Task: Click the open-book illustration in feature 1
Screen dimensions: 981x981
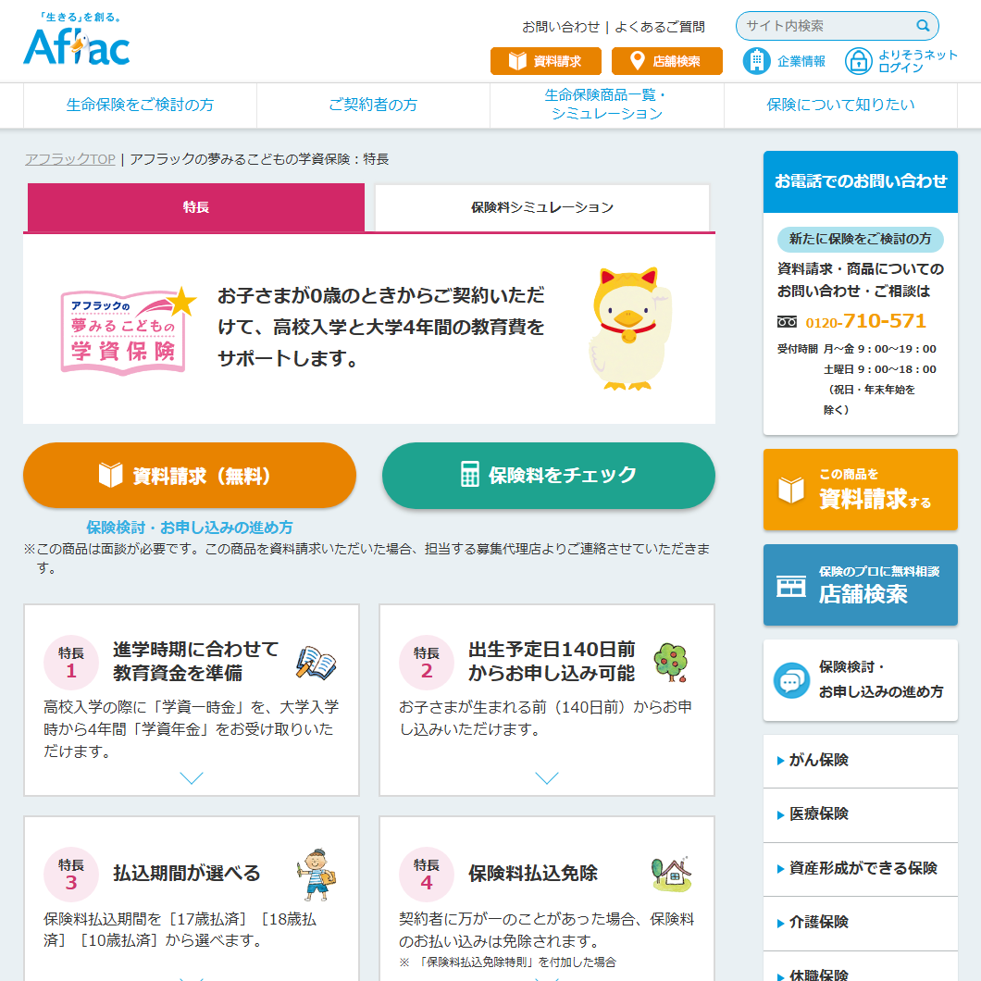Action: 316,664
